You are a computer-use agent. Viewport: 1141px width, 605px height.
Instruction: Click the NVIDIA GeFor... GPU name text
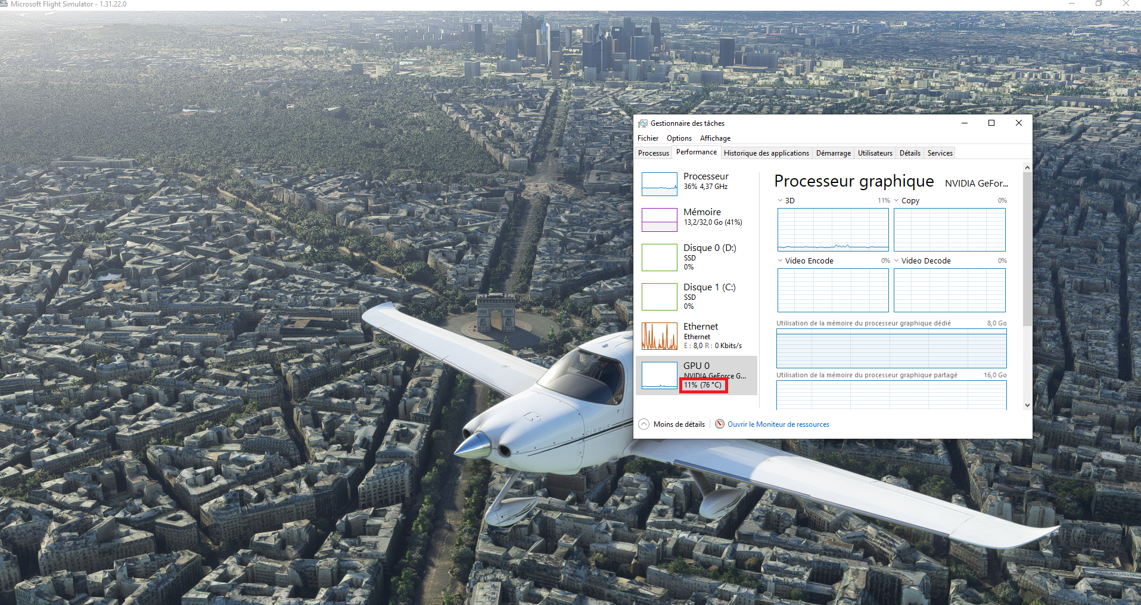click(977, 184)
